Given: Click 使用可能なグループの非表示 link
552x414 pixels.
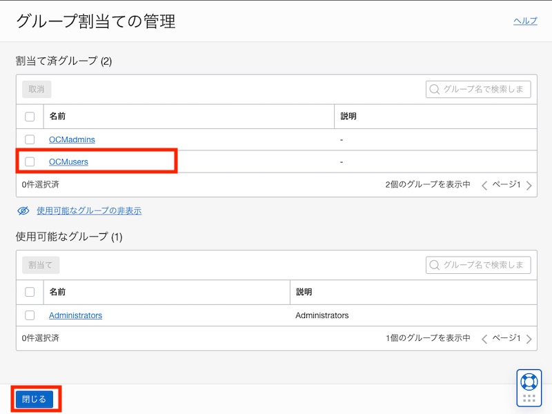Looking at the screenshot, I should [89, 210].
